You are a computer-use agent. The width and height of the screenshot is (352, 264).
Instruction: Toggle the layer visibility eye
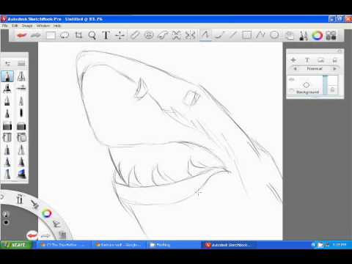[291, 80]
